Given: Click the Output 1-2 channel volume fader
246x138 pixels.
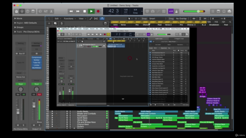Looking at the screenshot, I should tap(34, 105).
